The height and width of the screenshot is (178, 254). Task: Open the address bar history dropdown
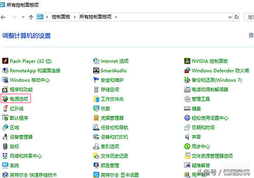tap(230, 17)
